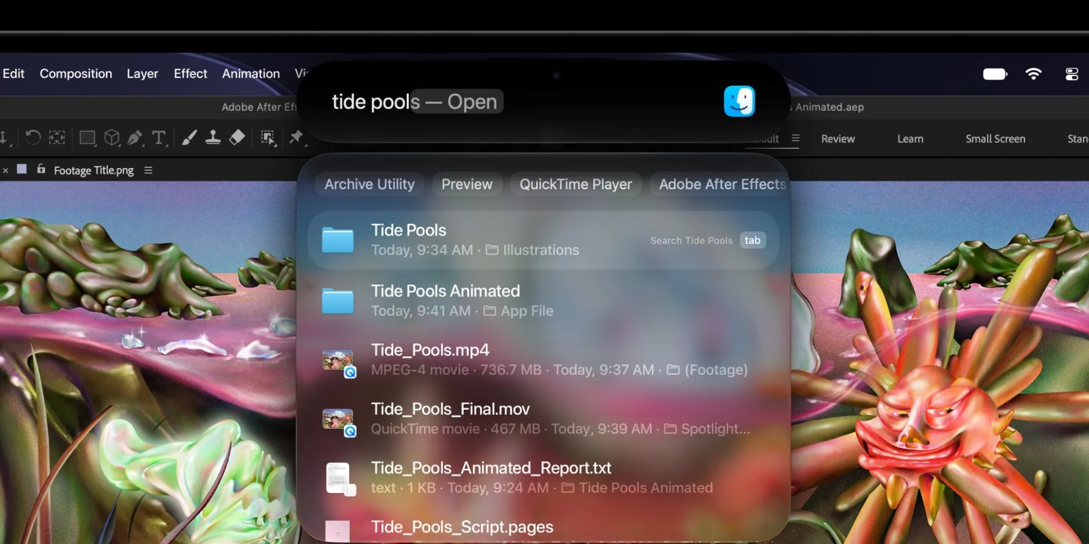Viewport: 1089px width, 544px height.
Task: Click the Finder icon in Spotlight bar
Action: click(x=739, y=101)
